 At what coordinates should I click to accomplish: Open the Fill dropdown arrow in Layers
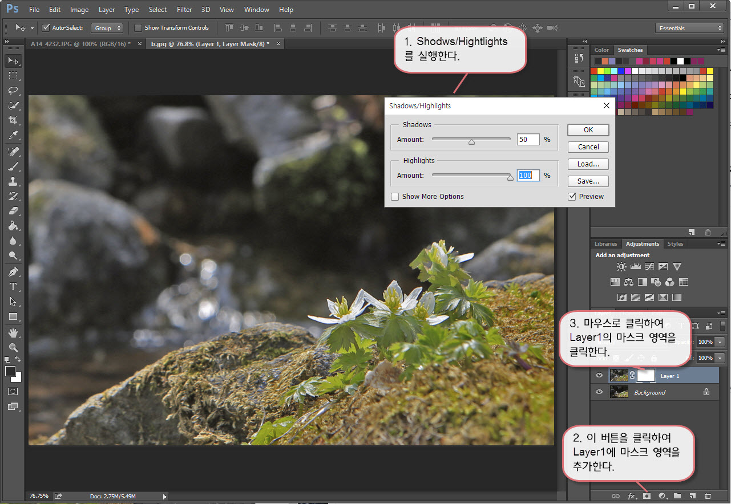(720, 358)
